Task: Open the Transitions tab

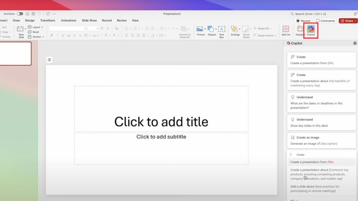Action: point(48,21)
